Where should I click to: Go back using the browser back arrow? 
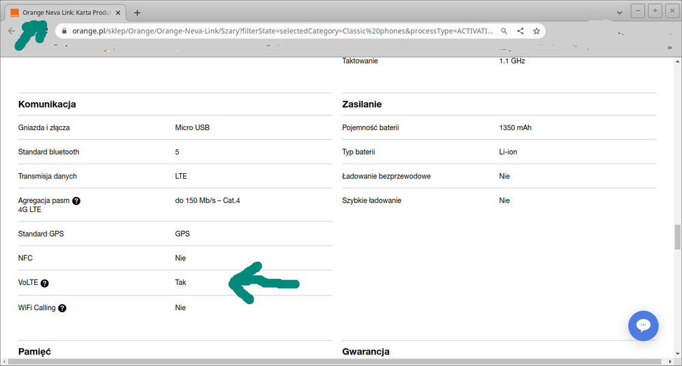12,31
